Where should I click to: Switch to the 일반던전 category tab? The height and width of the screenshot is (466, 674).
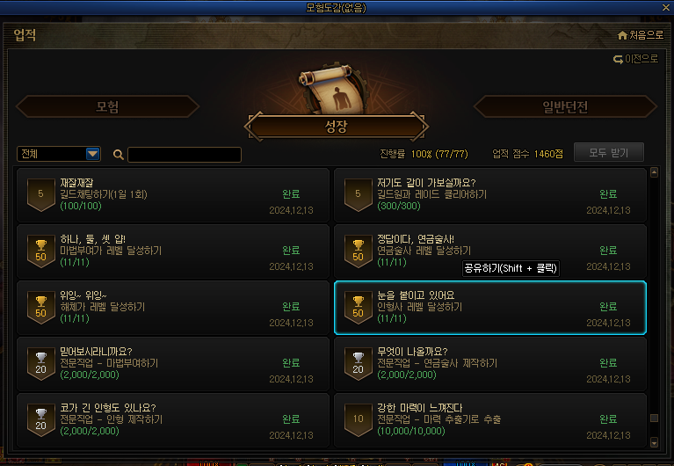pos(565,106)
